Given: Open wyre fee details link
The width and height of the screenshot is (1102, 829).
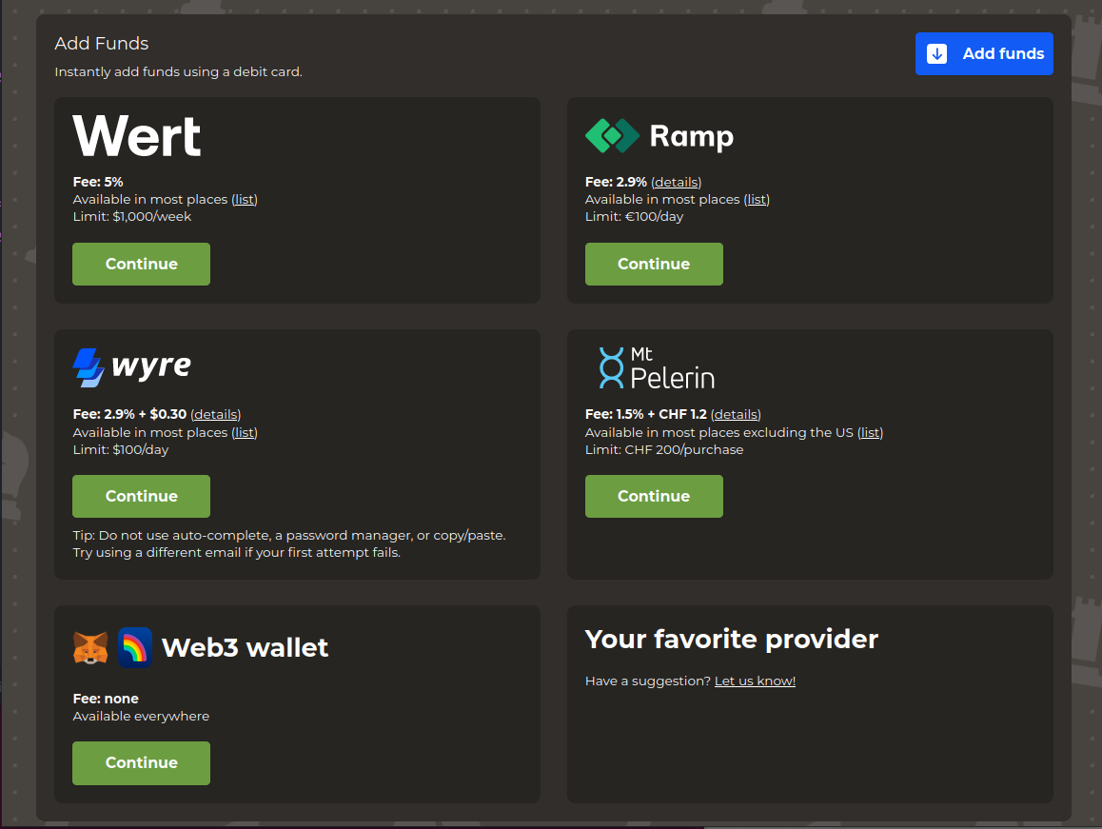Looking at the screenshot, I should coord(216,415).
